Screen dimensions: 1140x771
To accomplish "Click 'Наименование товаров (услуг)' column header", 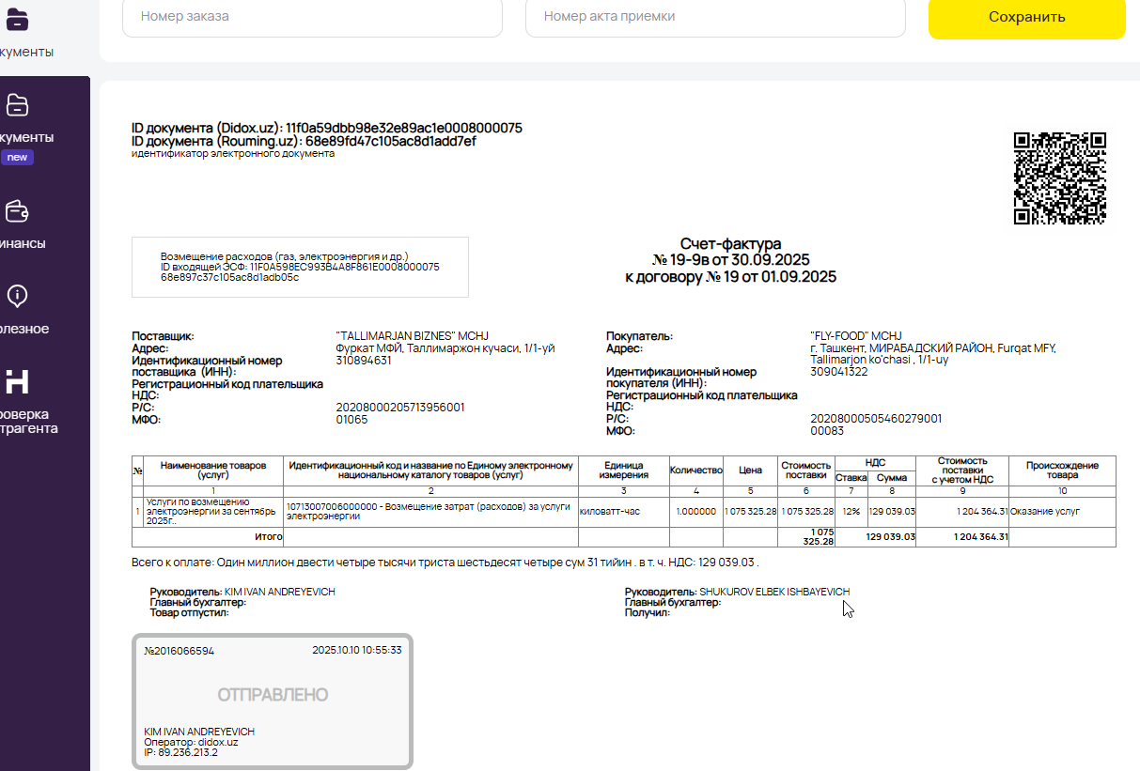I will click(x=213, y=470).
